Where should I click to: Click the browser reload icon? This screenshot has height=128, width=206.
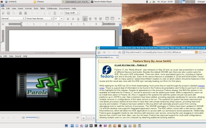coord(119,52)
